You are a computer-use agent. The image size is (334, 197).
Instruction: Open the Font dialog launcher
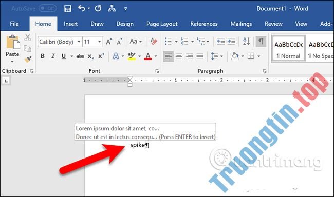pyautogui.click(x=157, y=71)
